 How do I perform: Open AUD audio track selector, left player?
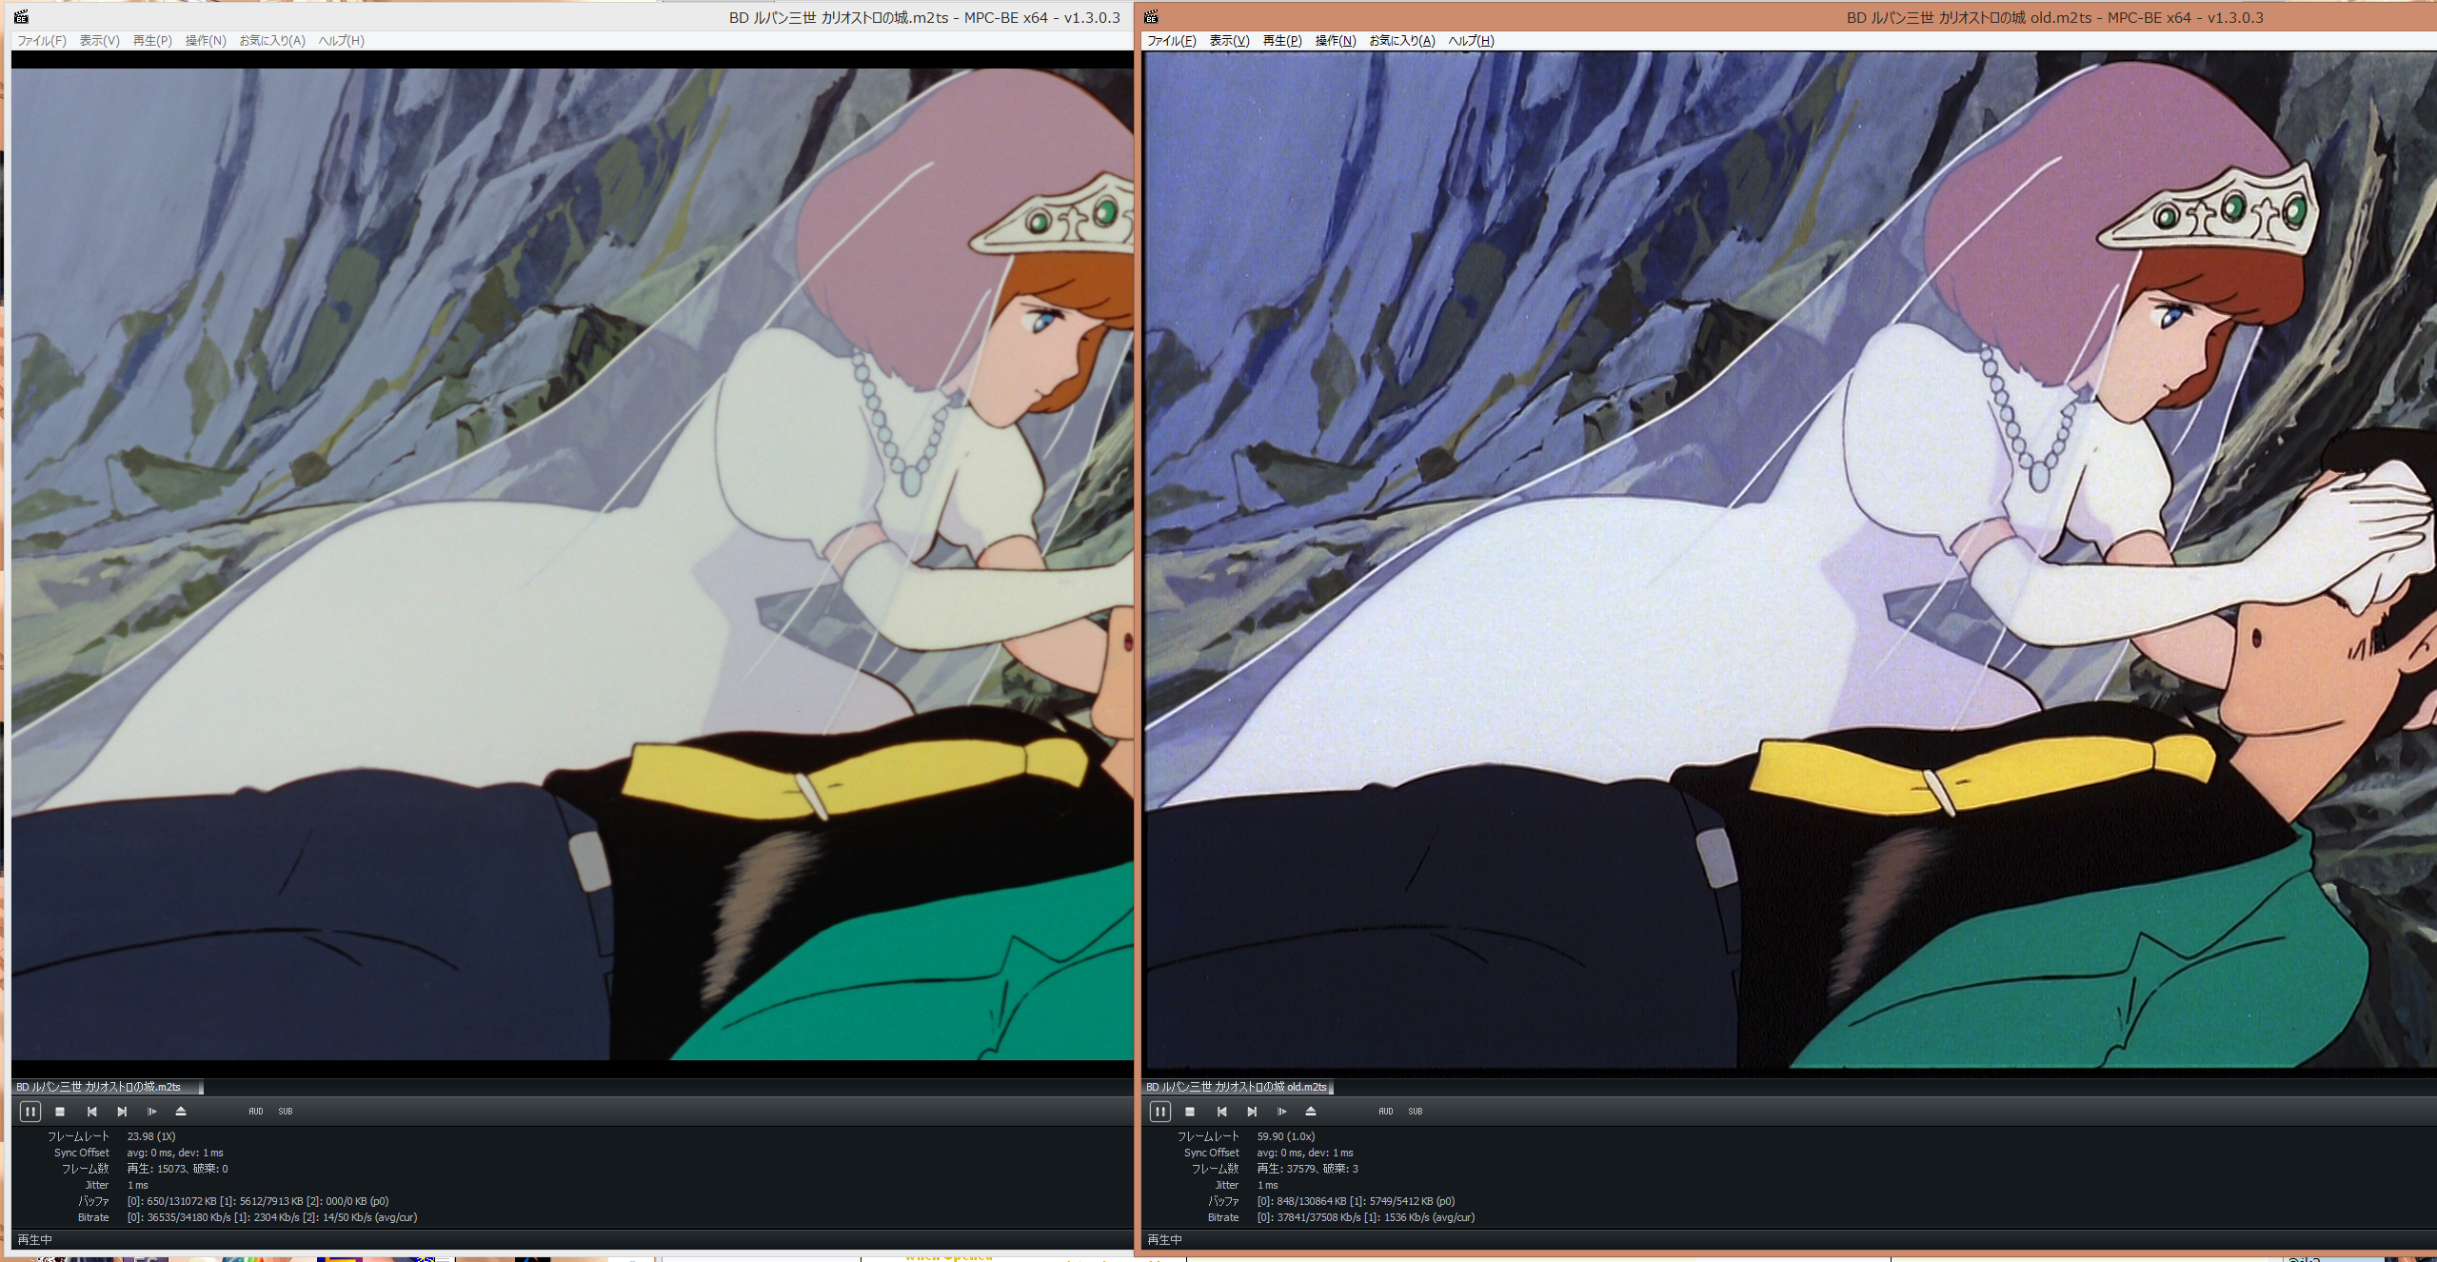click(x=255, y=1111)
